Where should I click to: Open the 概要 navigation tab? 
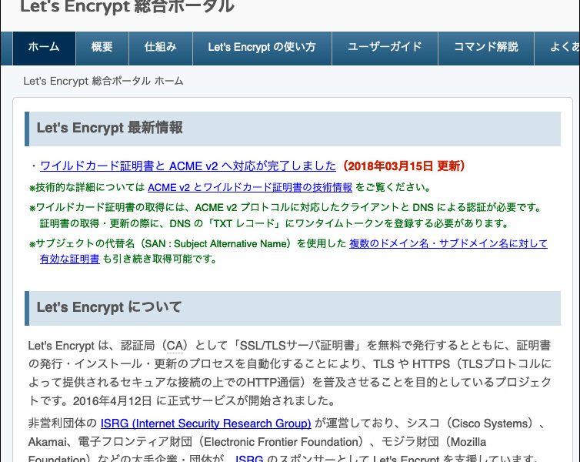coord(102,49)
